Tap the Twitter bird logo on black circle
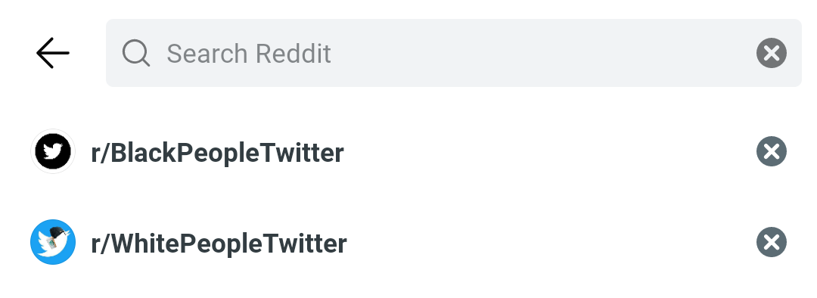The width and height of the screenshot is (817, 298). click(53, 151)
